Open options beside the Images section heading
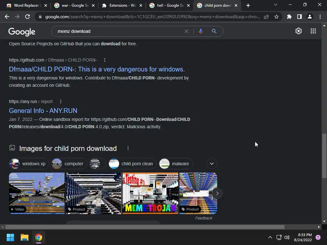 [x=128, y=148]
